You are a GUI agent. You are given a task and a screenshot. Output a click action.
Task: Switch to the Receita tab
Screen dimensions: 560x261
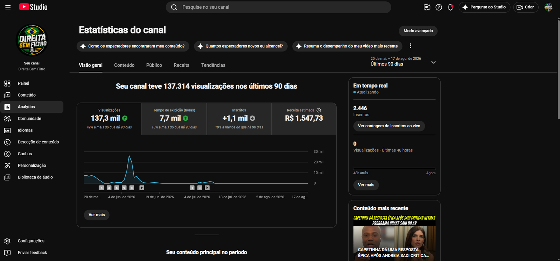pos(182,65)
